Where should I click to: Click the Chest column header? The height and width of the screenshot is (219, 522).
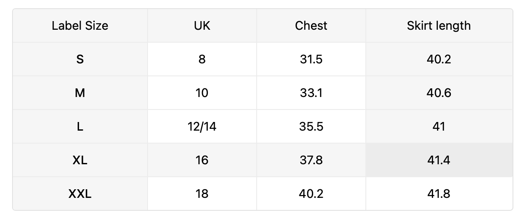point(311,25)
